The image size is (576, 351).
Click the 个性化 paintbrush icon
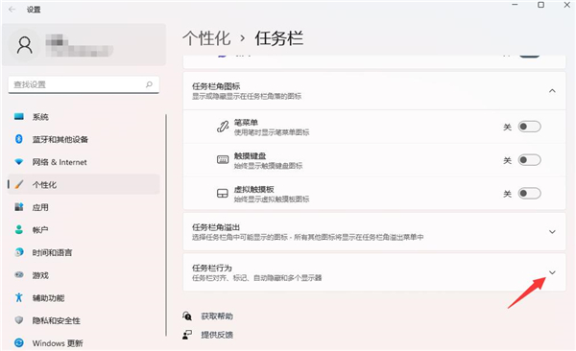coord(19,184)
